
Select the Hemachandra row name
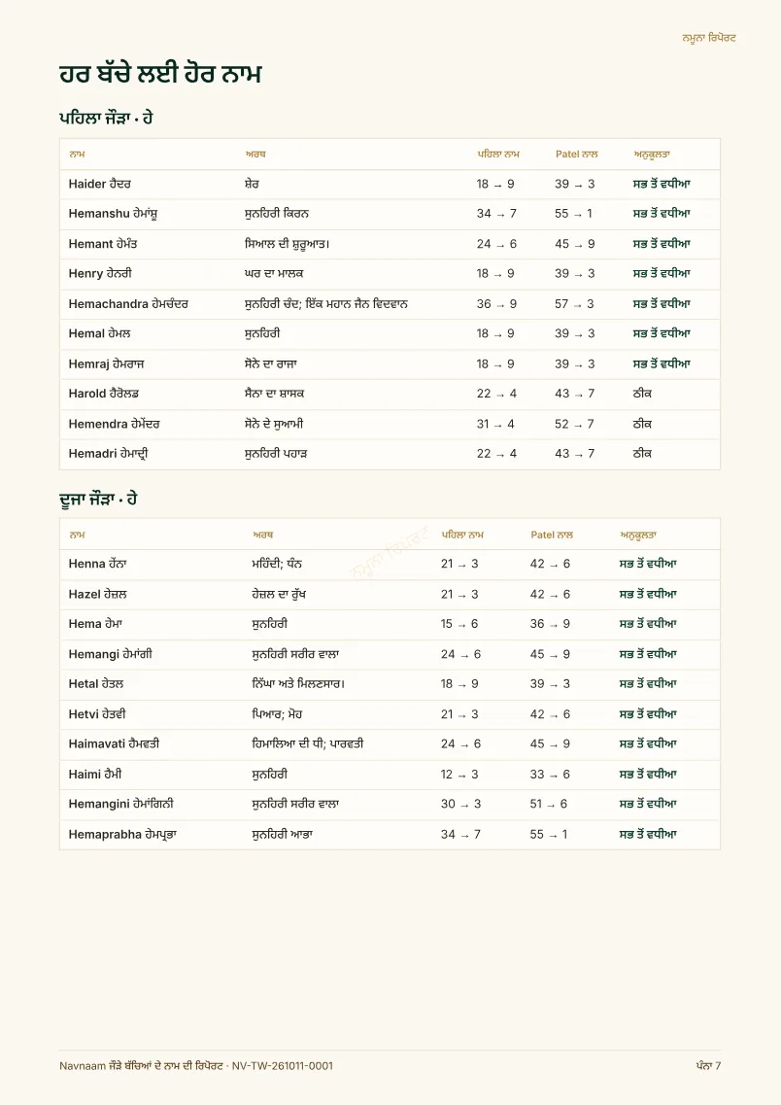tap(128, 304)
